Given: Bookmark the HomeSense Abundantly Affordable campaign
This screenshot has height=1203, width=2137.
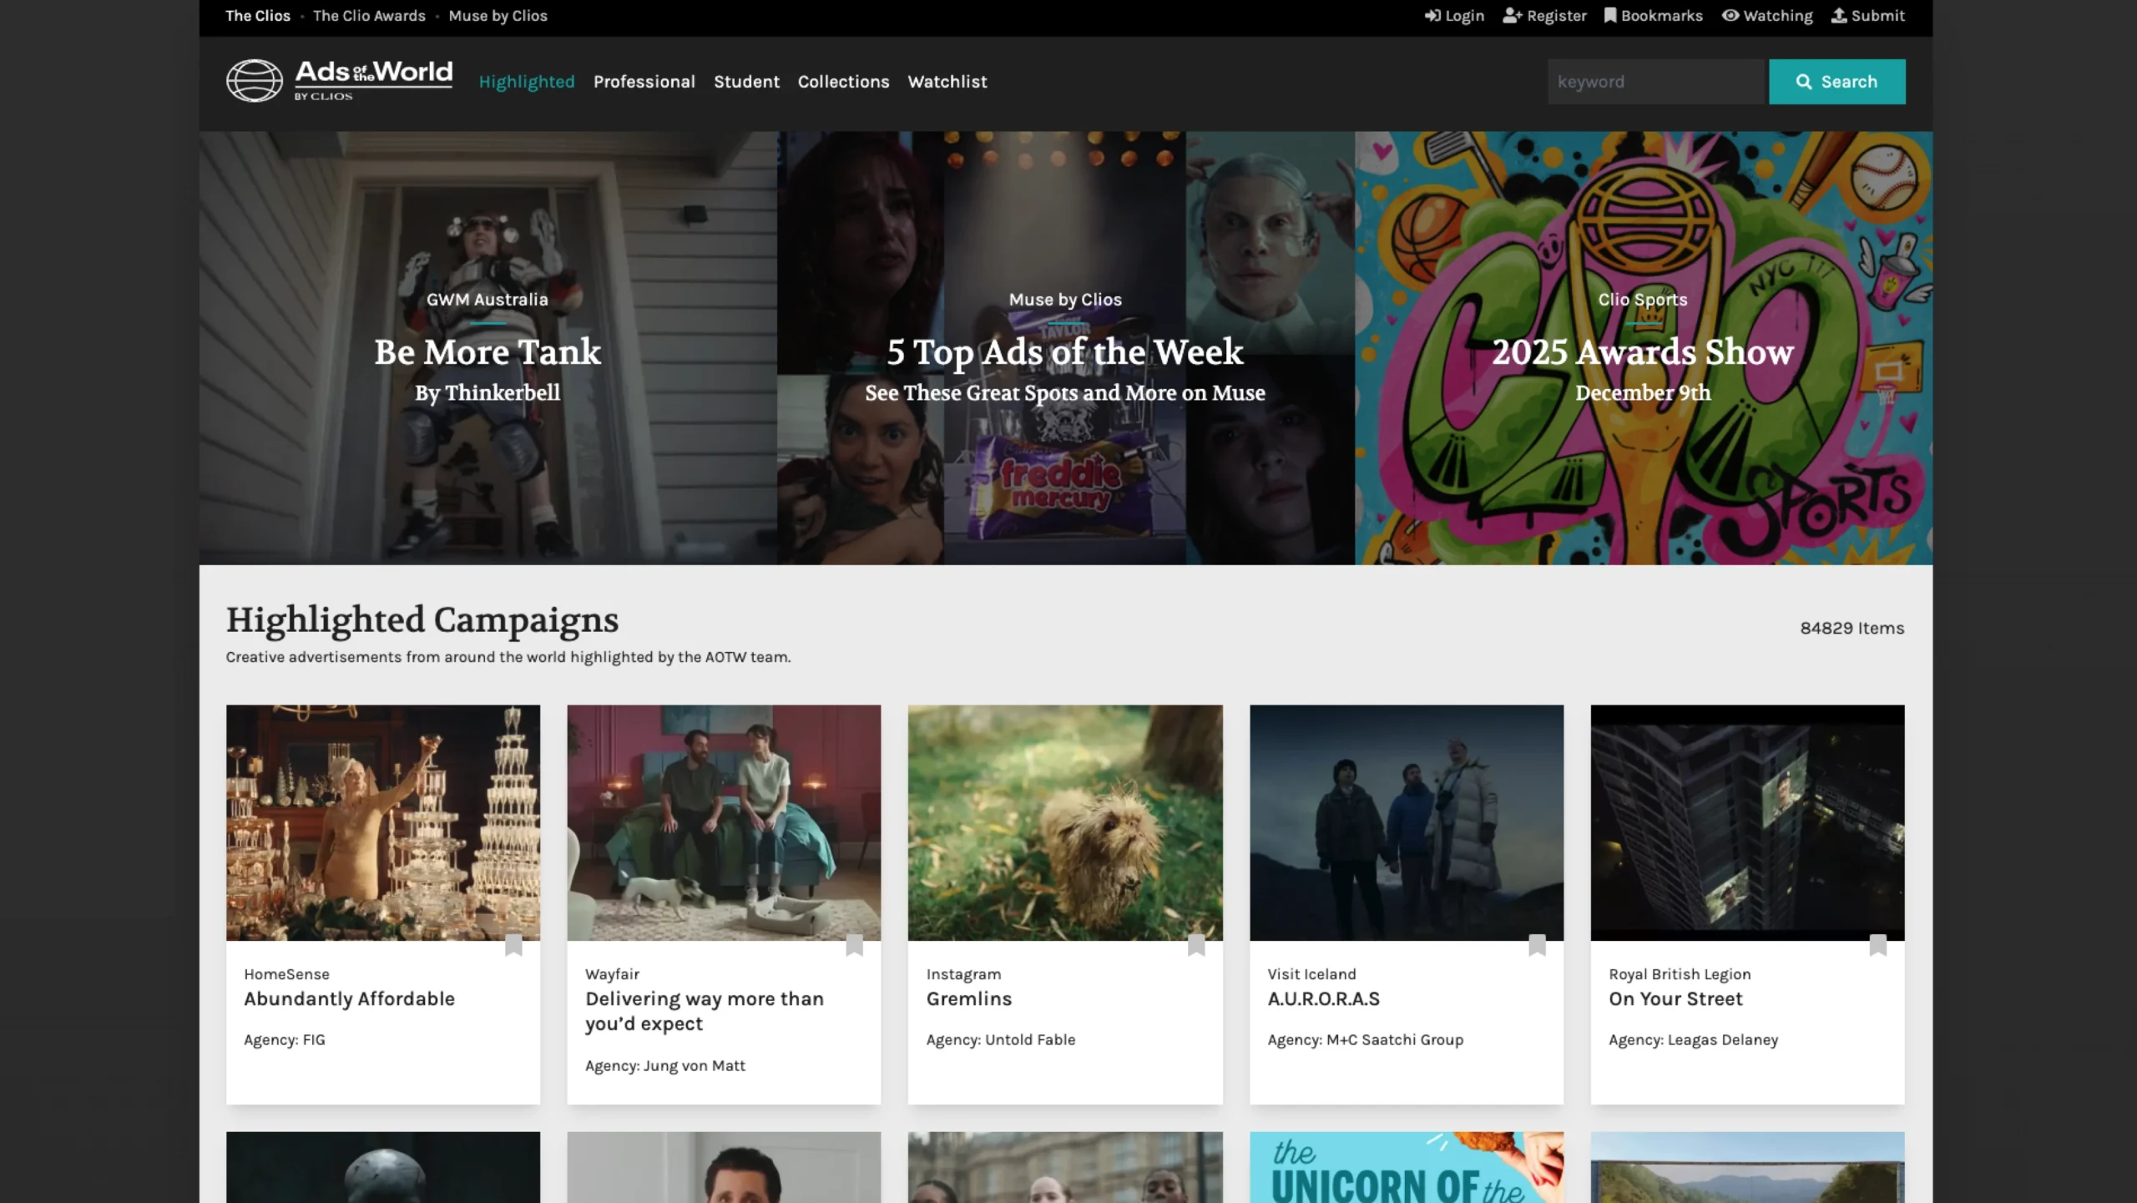Looking at the screenshot, I should [x=513, y=945].
